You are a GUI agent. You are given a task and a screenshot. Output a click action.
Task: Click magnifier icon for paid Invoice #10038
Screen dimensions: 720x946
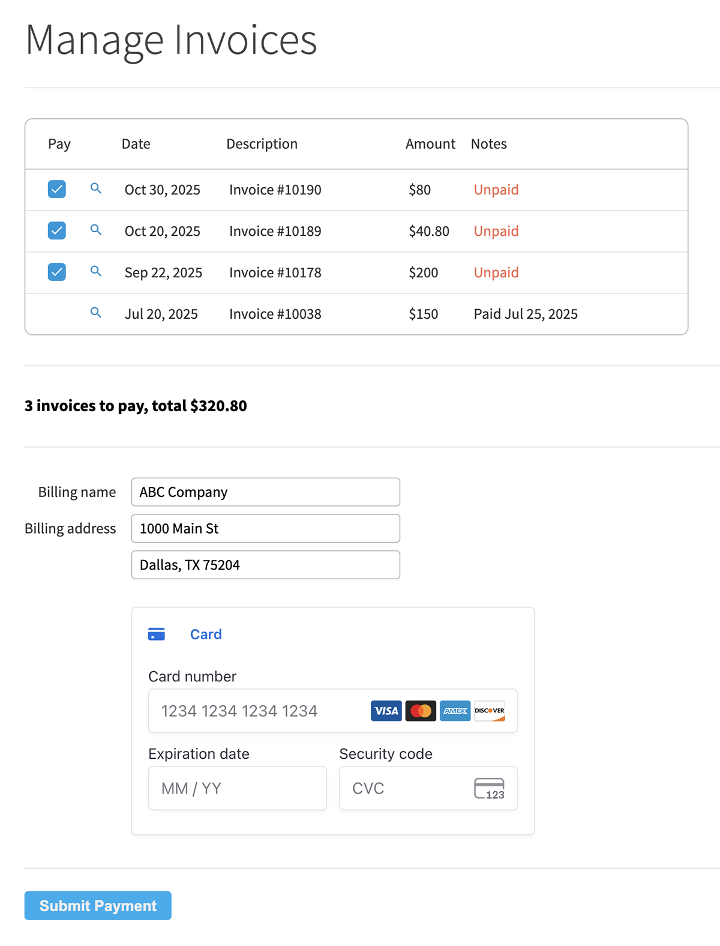click(95, 313)
